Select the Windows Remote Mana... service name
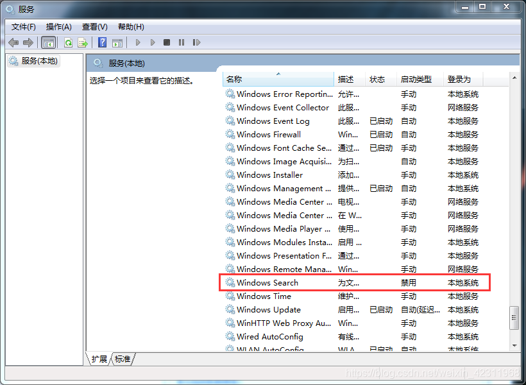This screenshot has height=385, width=526. (284, 269)
